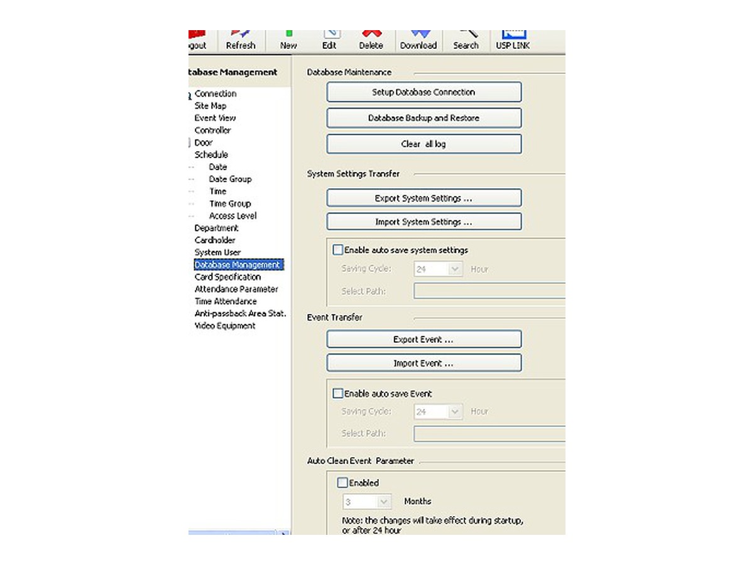Click Event Transfer Select Path field
The height and width of the screenshot is (565, 754).
[x=489, y=434]
